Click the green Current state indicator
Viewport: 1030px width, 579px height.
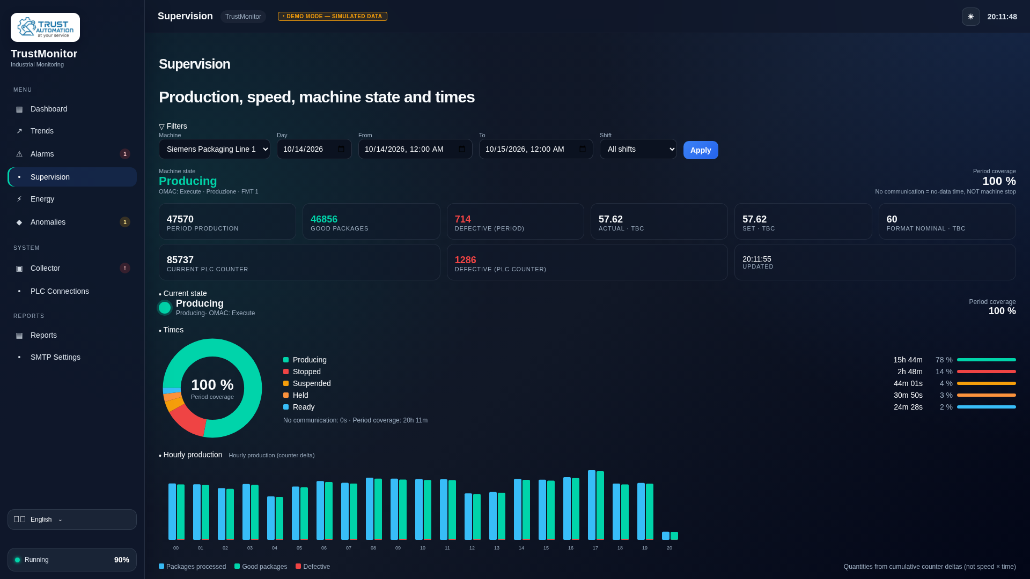coord(165,308)
